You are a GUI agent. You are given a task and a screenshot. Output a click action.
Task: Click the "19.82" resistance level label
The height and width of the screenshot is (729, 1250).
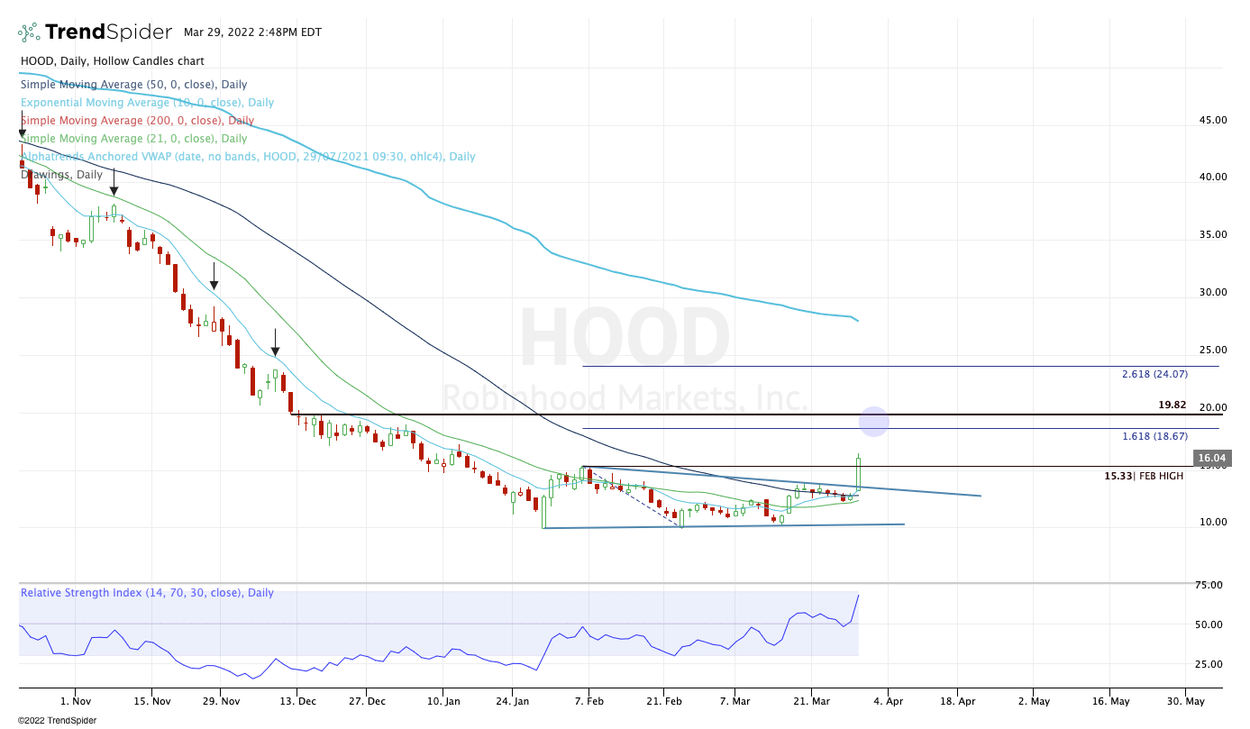pos(1172,406)
